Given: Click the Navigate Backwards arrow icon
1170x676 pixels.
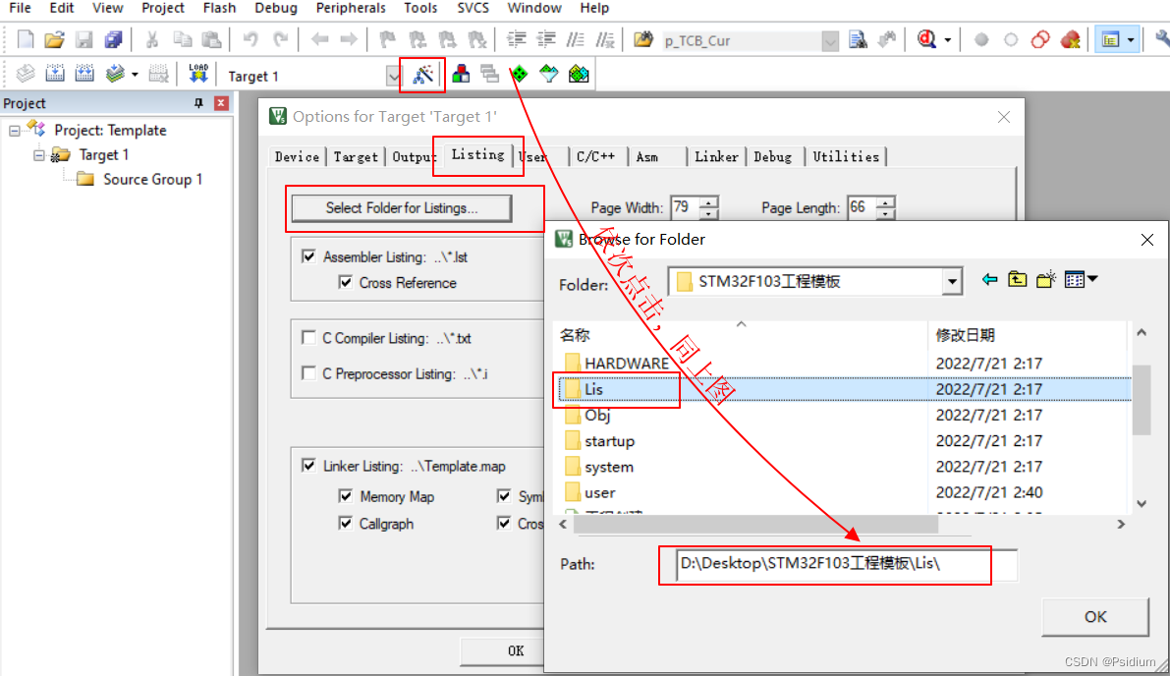Looking at the screenshot, I should pyautogui.click(x=319, y=39).
